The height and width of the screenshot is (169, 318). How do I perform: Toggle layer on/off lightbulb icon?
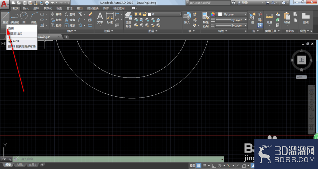[136, 14]
